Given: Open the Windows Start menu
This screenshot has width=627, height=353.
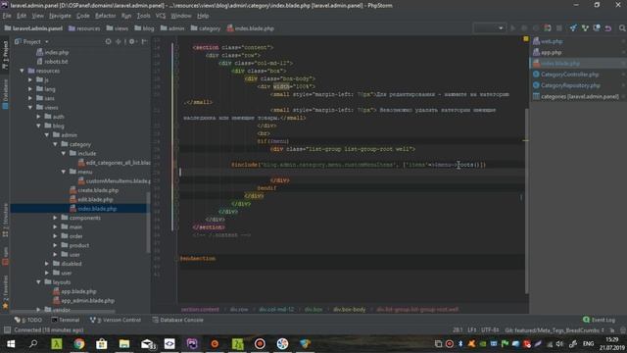Looking at the screenshot, I should point(11,344).
